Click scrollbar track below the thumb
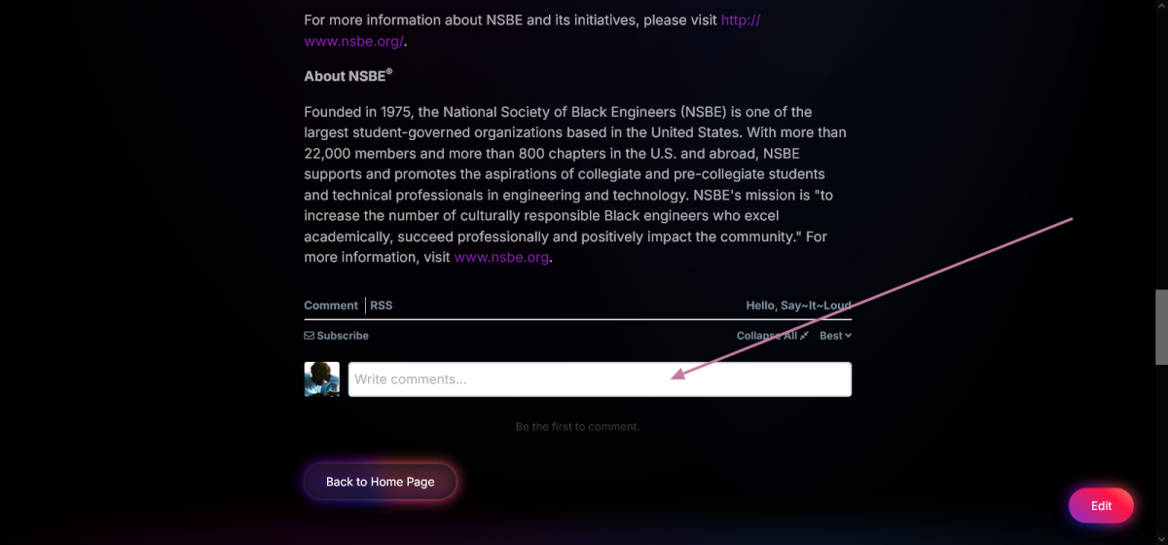1168x545 pixels. 1160,453
